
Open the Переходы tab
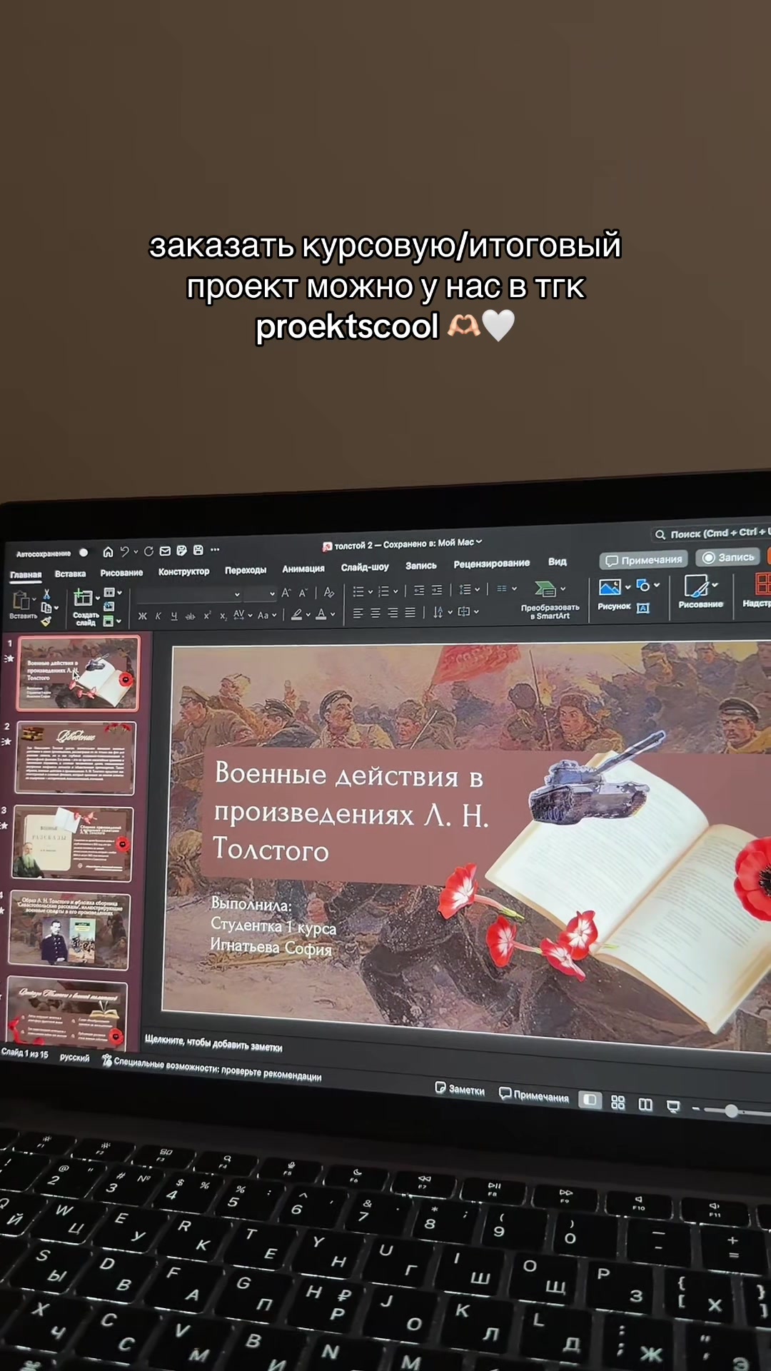(x=246, y=570)
